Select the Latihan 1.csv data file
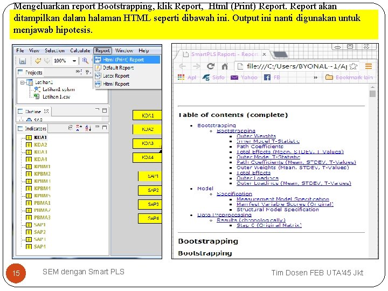The width and height of the screenshot is (388, 291). pos(56,97)
